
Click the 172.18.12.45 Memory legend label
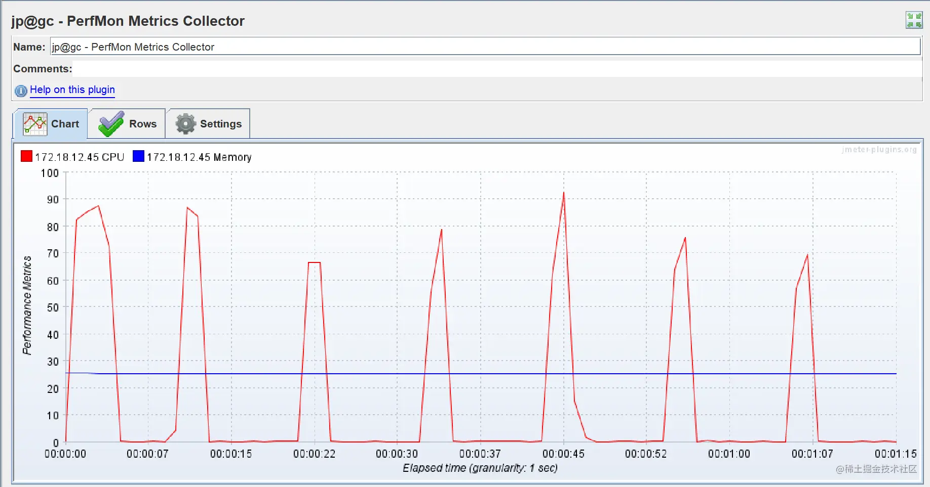[199, 157]
